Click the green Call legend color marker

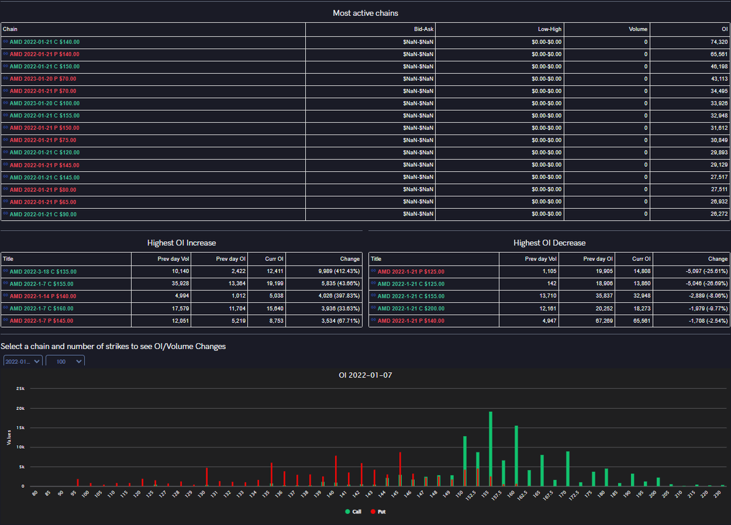pos(348,512)
